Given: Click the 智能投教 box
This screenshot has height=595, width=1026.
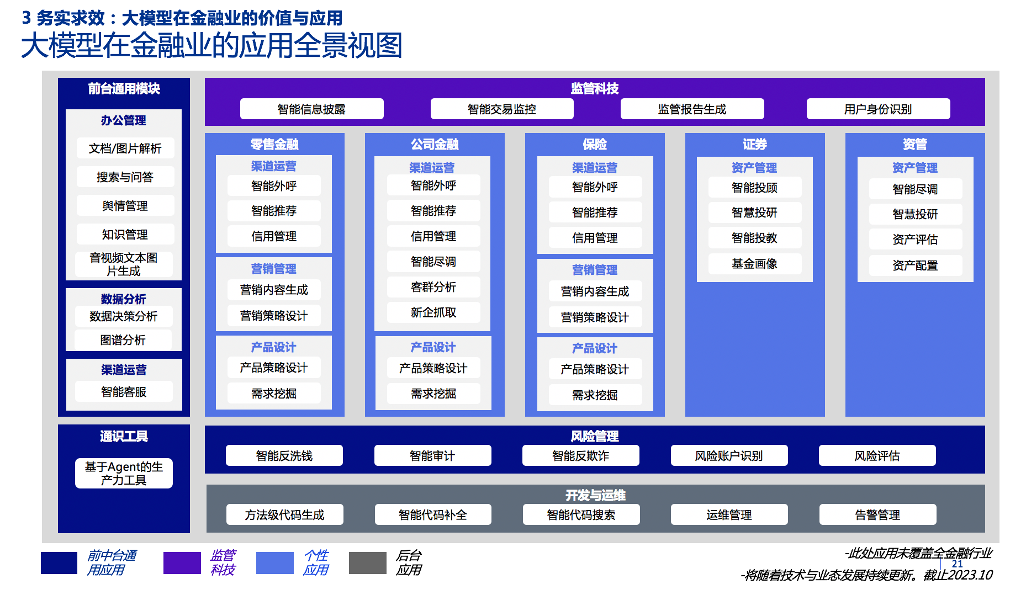Looking at the screenshot, I should pyautogui.click(x=755, y=237).
